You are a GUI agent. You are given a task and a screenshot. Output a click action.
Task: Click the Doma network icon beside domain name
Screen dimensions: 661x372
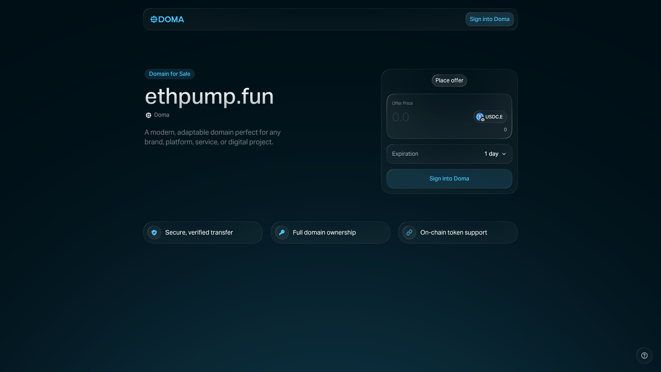[148, 115]
